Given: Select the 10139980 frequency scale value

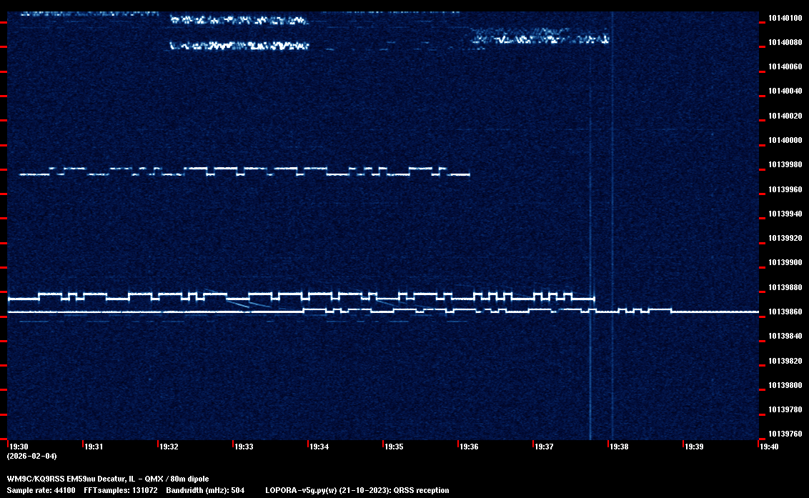Looking at the screenshot, I should click(784, 165).
